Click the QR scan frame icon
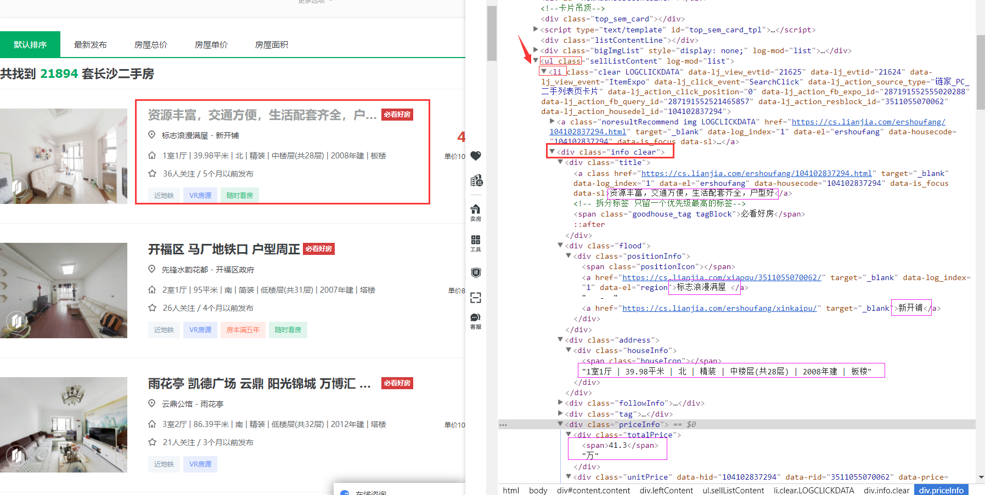The height and width of the screenshot is (495, 985). click(476, 298)
